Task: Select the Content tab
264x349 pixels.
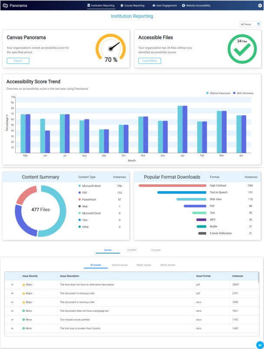Action: point(132,250)
